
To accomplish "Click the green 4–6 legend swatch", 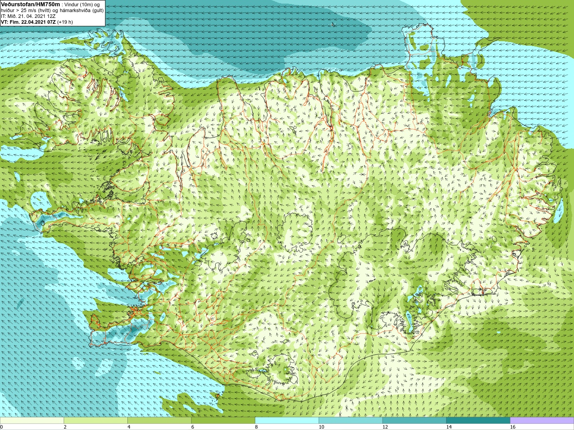I will click(x=159, y=421).
